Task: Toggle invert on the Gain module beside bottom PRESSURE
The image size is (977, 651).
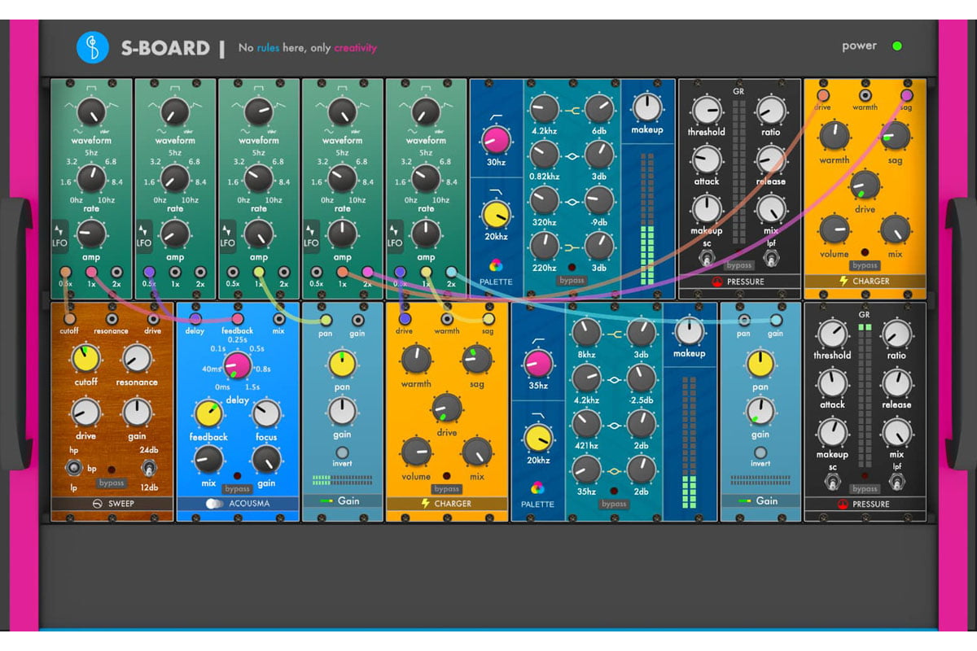Action: pyautogui.click(x=760, y=452)
